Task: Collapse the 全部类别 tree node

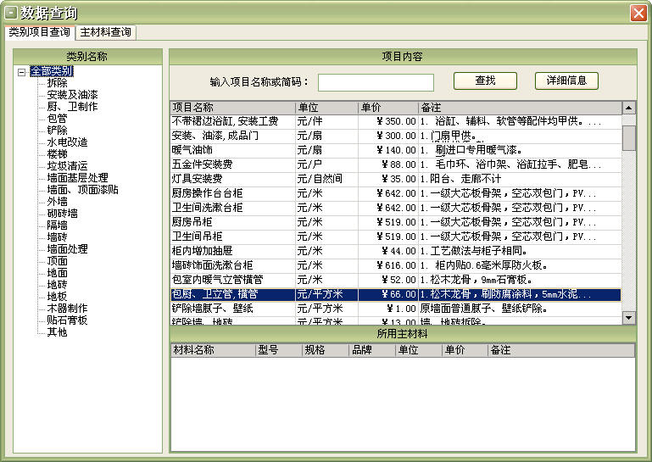Action: click(x=21, y=72)
